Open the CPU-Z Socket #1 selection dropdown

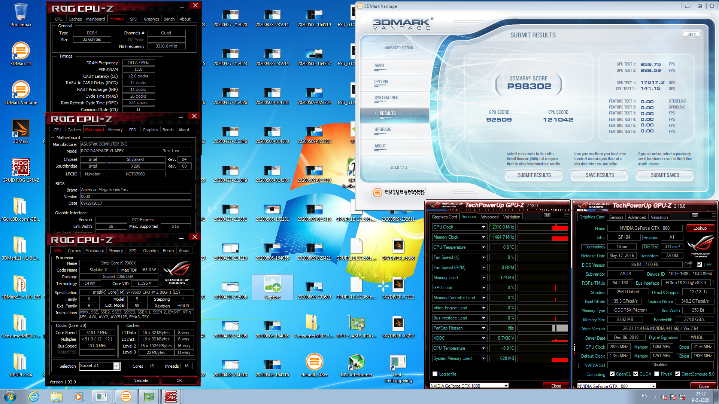[x=116, y=366]
